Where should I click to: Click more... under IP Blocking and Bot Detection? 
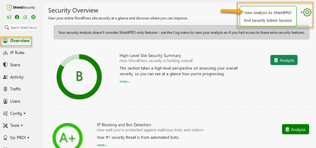pyautogui.click(x=102, y=145)
